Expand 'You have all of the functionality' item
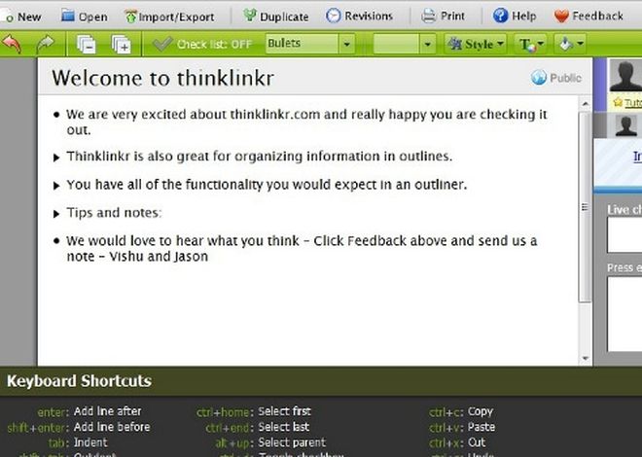Viewport: 642px width, 457px height. 56,186
